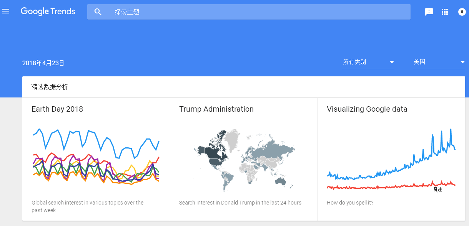The width and height of the screenshot is (469, 226).
Task: Click the 精选数据分析 section header
Action: click(50, 87)
